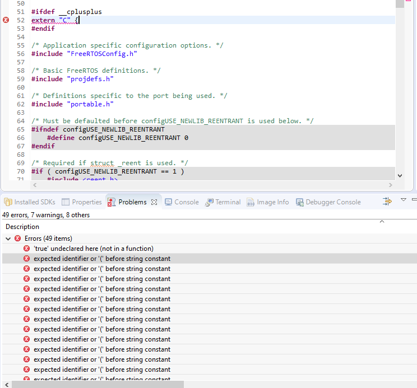Click the Terminal tab icon
This screenshot has width=417, height=388.
pos(209,202)
